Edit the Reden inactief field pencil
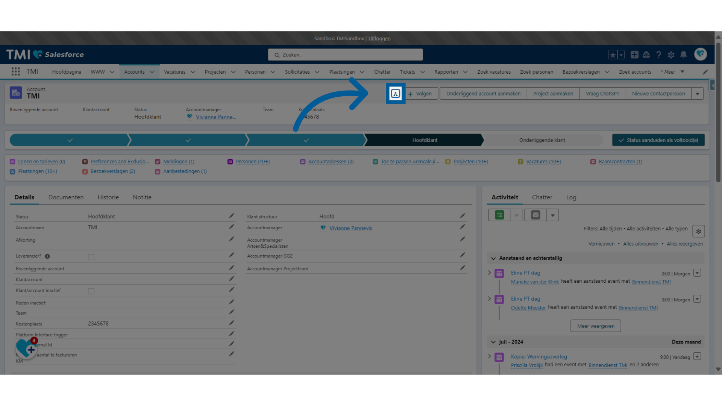Image resolution: width=722 pixels, height=406 pixels. pyautogui.click(x=232, y=302)
